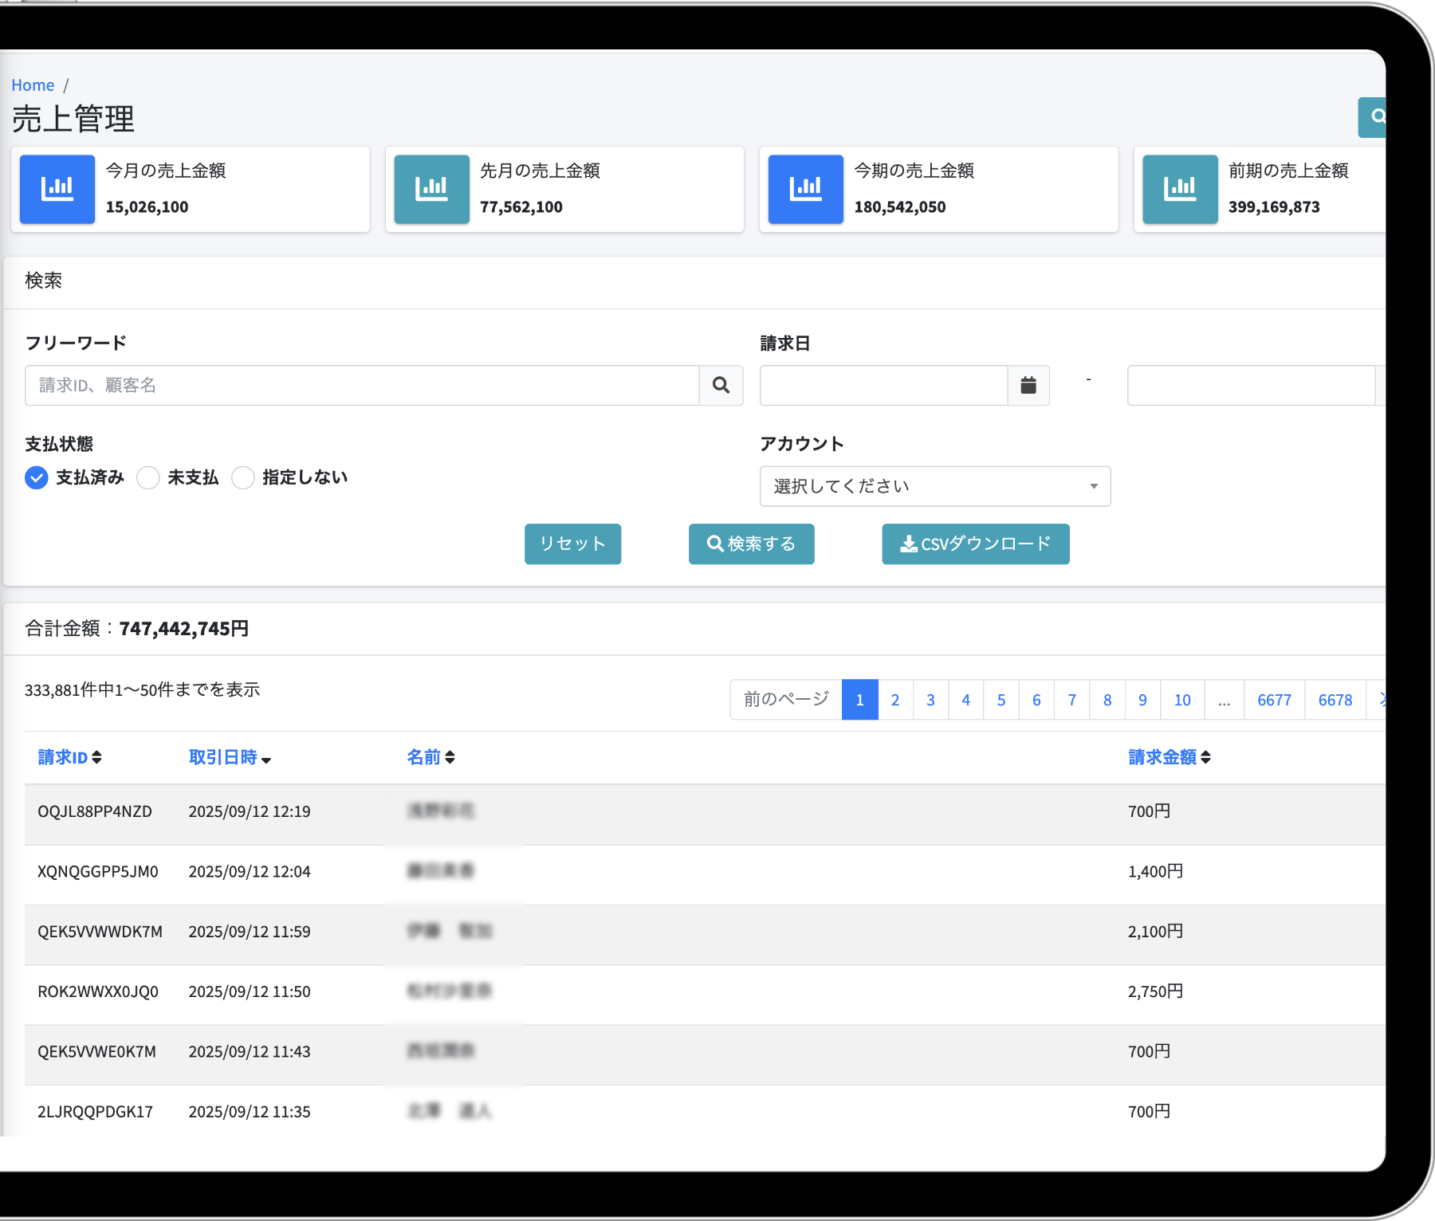Click the 前期の売上金額 chart icon
Screen dimensions: 1435x1221
point(1180,189)
